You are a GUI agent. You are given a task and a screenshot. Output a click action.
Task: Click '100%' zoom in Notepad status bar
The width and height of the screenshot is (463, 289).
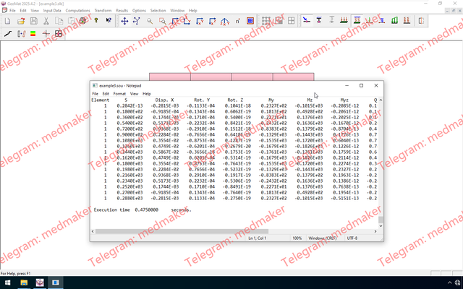pyautogui.click(x=297, y=238)
